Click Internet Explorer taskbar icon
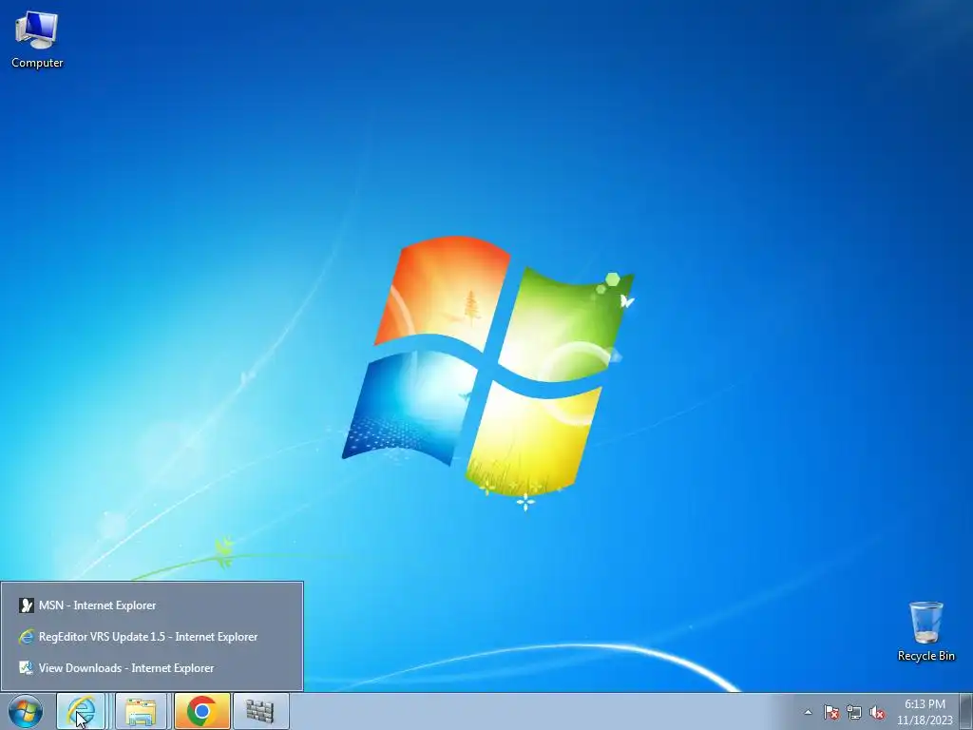The width and height of the screenshot is (973, 730). [82, 711]
